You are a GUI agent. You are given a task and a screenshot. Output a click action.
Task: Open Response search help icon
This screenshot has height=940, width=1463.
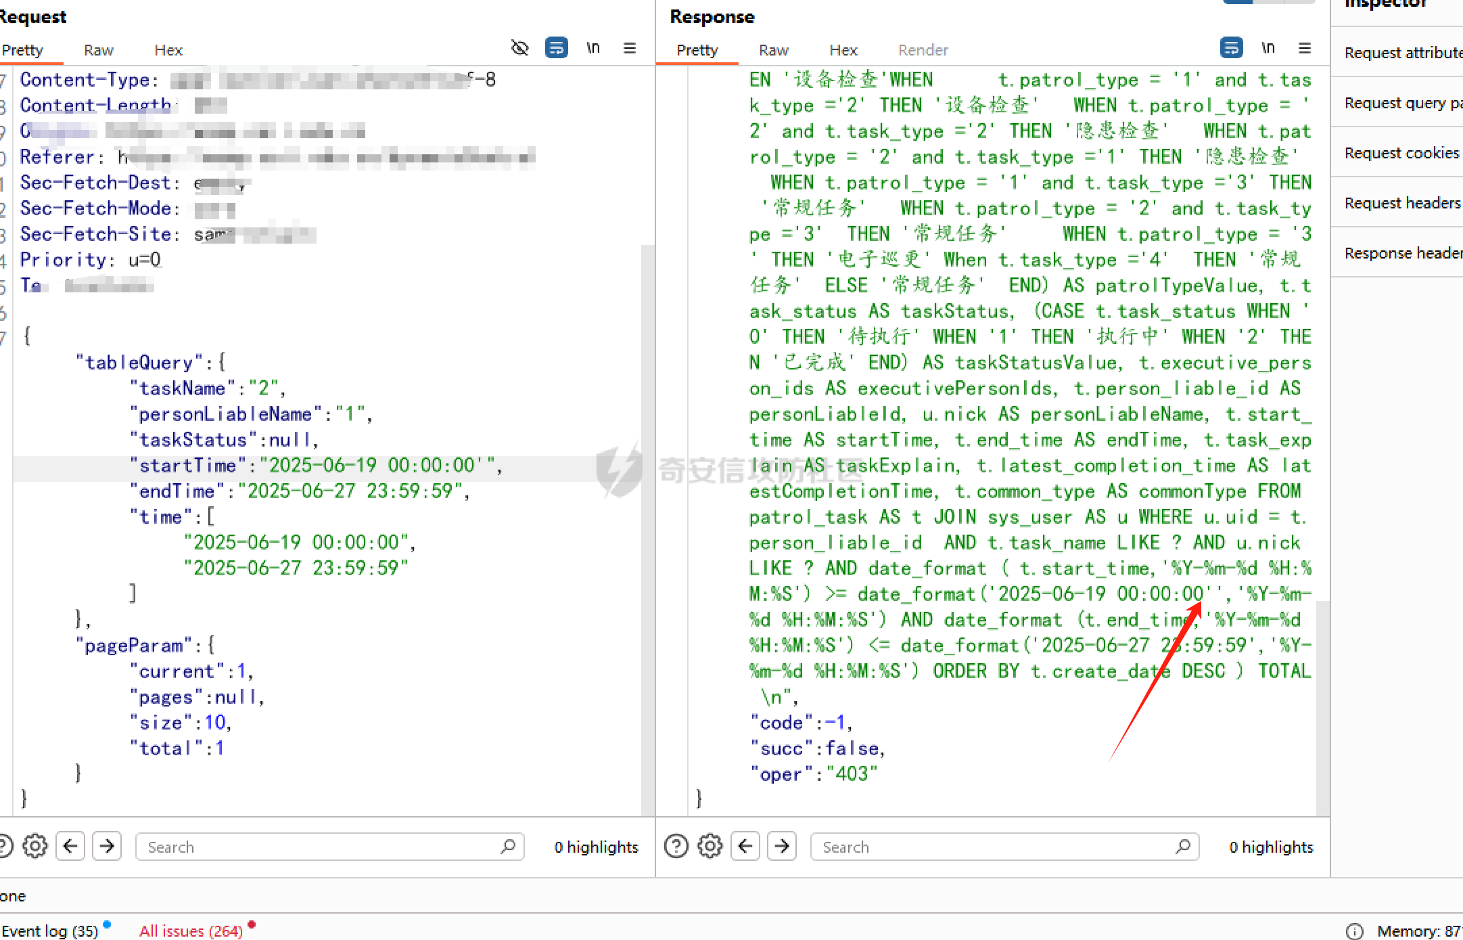pyautogui.click(x=676, y=846)
